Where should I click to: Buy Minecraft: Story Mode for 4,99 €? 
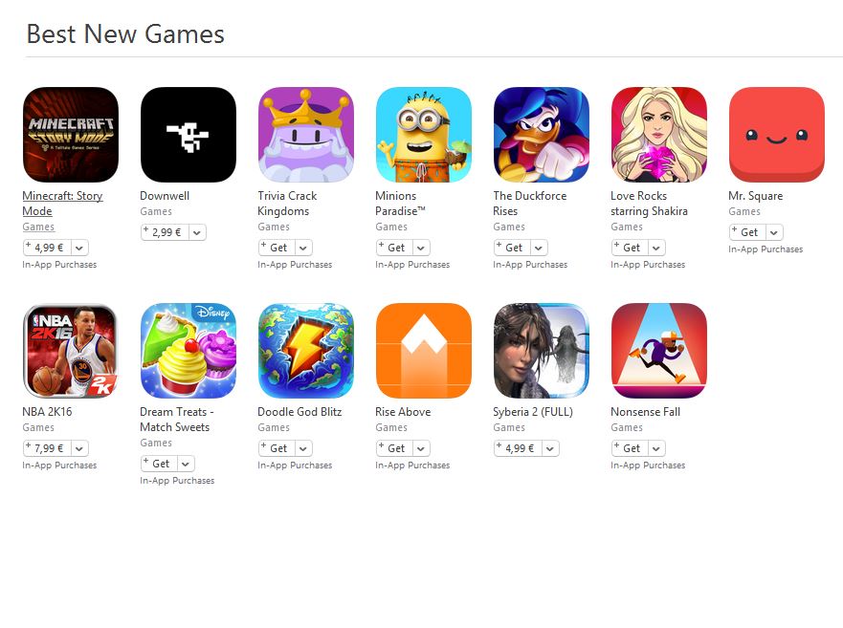tap(47, 248)
